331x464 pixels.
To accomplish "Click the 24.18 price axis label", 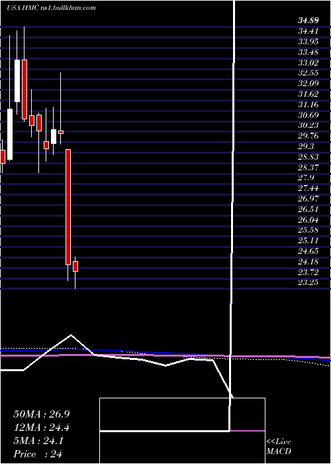I will [x=308, y=262].
